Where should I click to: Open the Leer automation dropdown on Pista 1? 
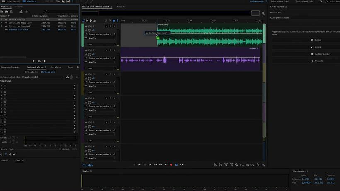[102, 44]
